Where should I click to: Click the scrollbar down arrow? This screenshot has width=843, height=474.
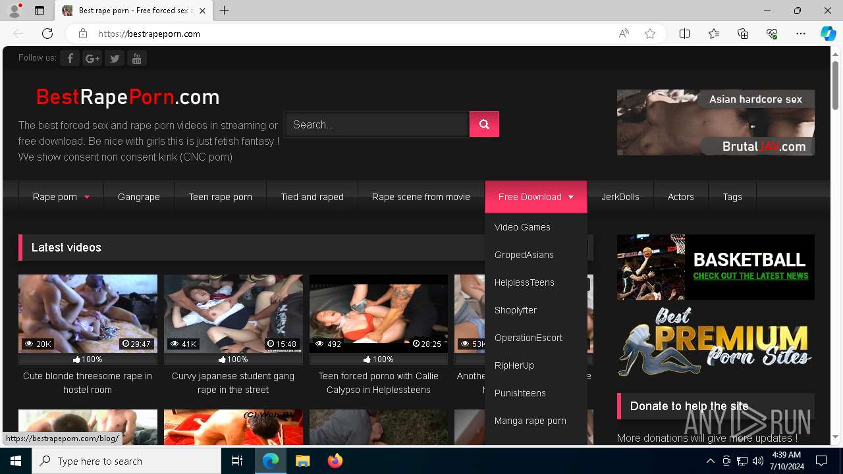click(x=835, y=436)
